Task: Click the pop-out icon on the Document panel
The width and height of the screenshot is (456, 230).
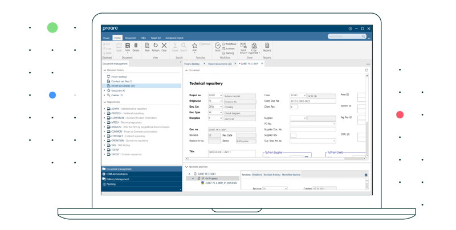Action: coord(367,70)
